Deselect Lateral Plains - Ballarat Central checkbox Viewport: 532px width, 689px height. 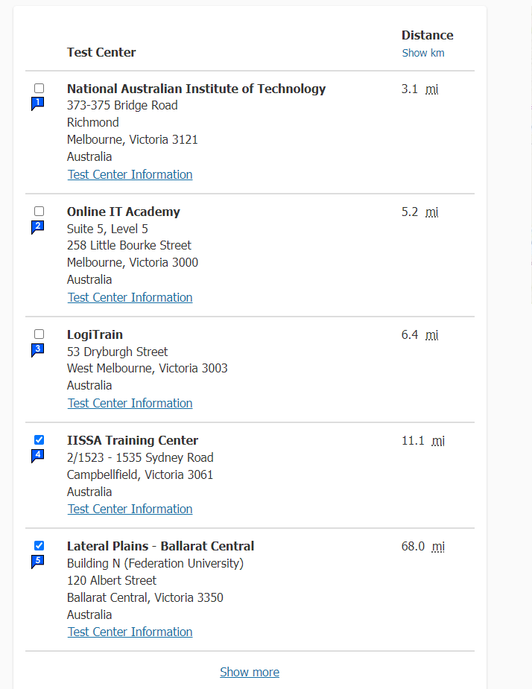coord(39,546)
